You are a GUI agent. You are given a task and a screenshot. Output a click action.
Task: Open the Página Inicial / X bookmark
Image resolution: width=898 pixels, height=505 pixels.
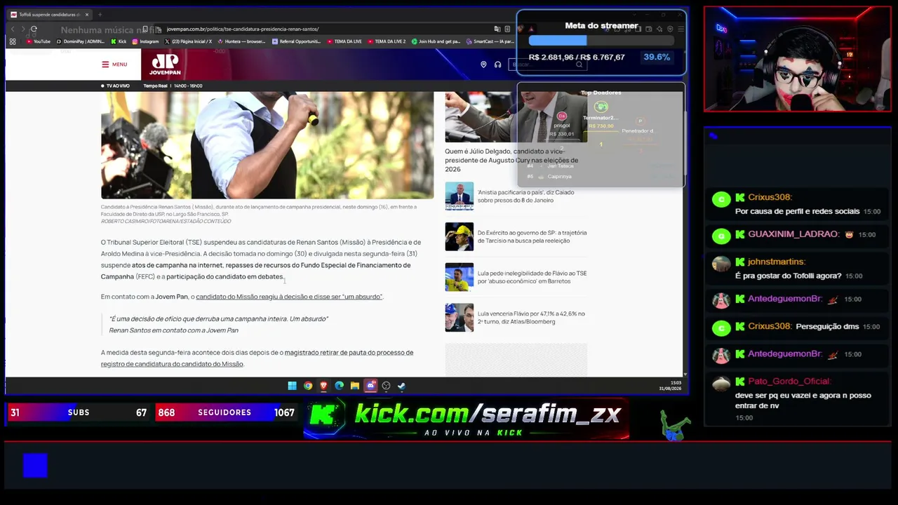coord(188,41)
